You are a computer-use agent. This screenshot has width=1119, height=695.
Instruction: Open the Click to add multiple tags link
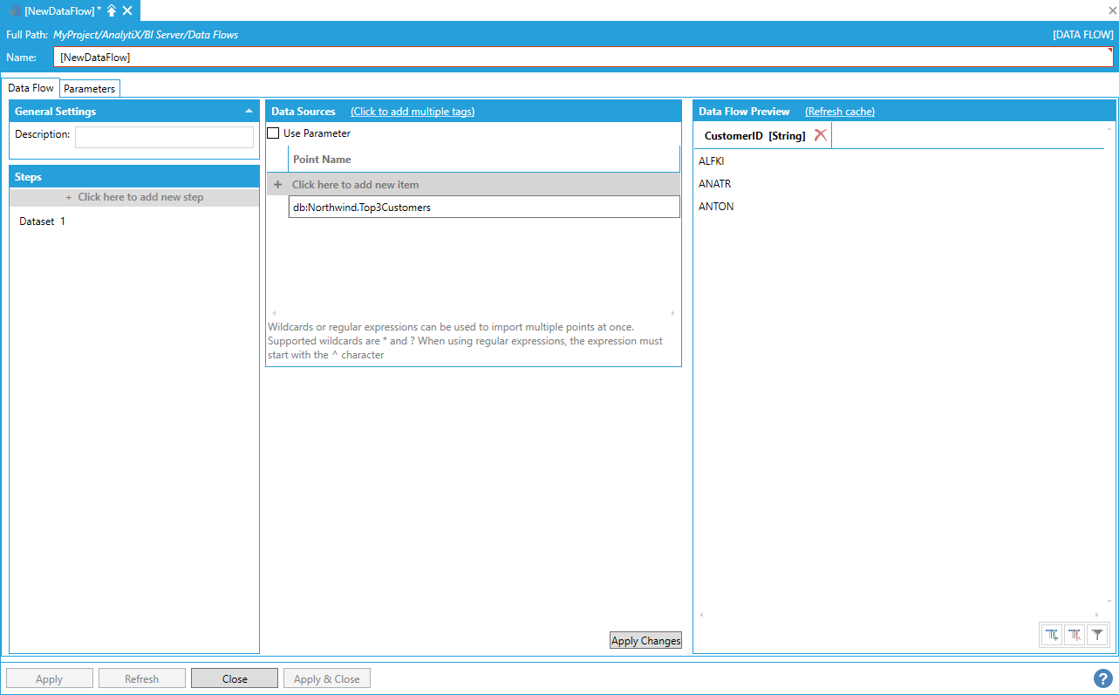click(412, 112)
